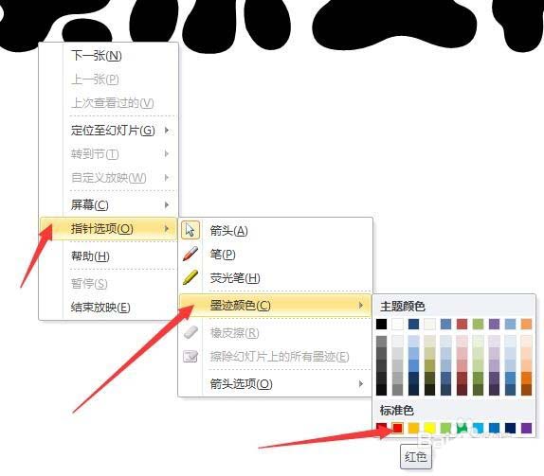Image resolution: width=544 pixels, height=476 pixels.
Task: Click 暂停(S) pause entry
Action: pyautogui.click(x=109, y=284)
